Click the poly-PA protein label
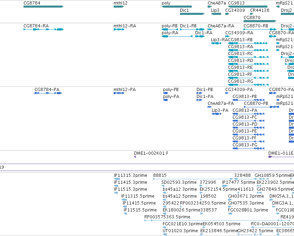Screen dimensions: 294x236 171,97
